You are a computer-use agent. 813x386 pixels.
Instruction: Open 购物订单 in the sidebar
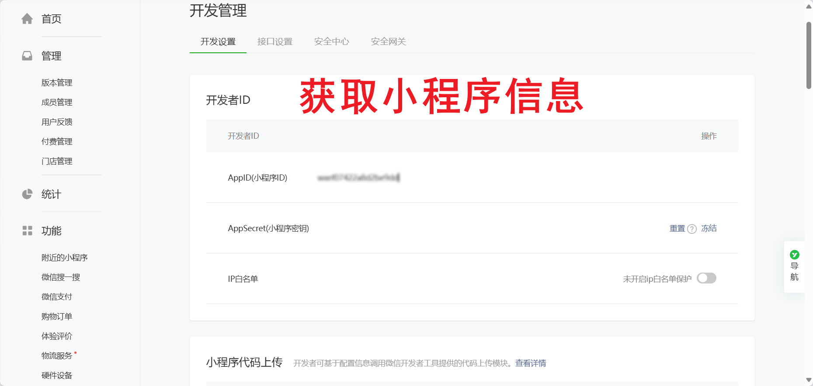(x=57, y=317)
